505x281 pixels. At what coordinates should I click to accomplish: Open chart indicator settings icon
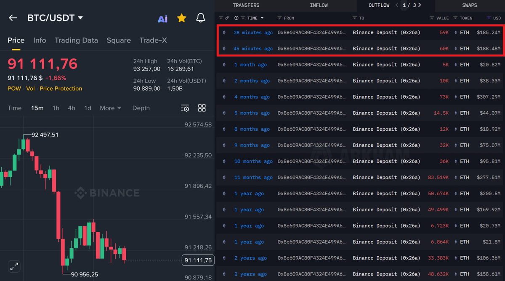(x=185, y=108)
